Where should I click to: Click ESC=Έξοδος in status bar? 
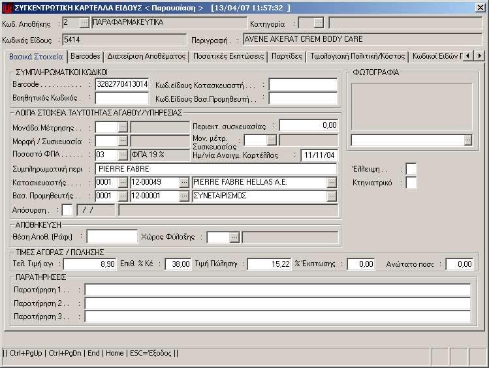151,353
